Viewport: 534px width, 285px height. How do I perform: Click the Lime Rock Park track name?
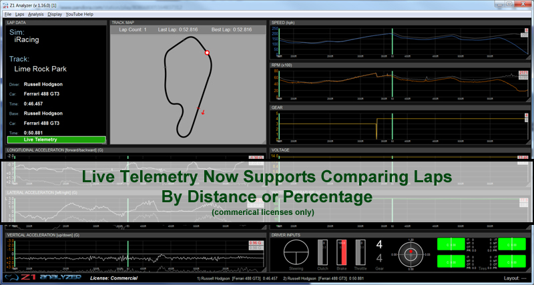41,69
